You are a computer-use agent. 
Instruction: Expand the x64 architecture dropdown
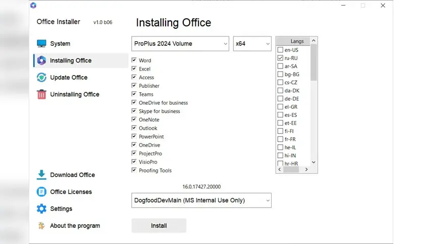[x=252, y=44]
